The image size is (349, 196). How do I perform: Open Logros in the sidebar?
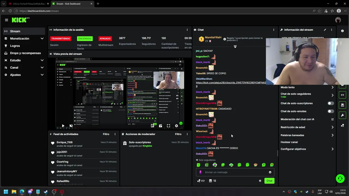pos(24,46)
